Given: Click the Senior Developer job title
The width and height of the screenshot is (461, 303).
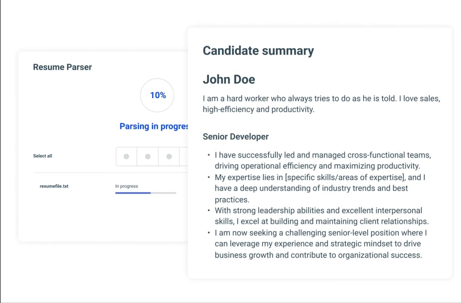Looking at the screenshot, I should point(236,137).
